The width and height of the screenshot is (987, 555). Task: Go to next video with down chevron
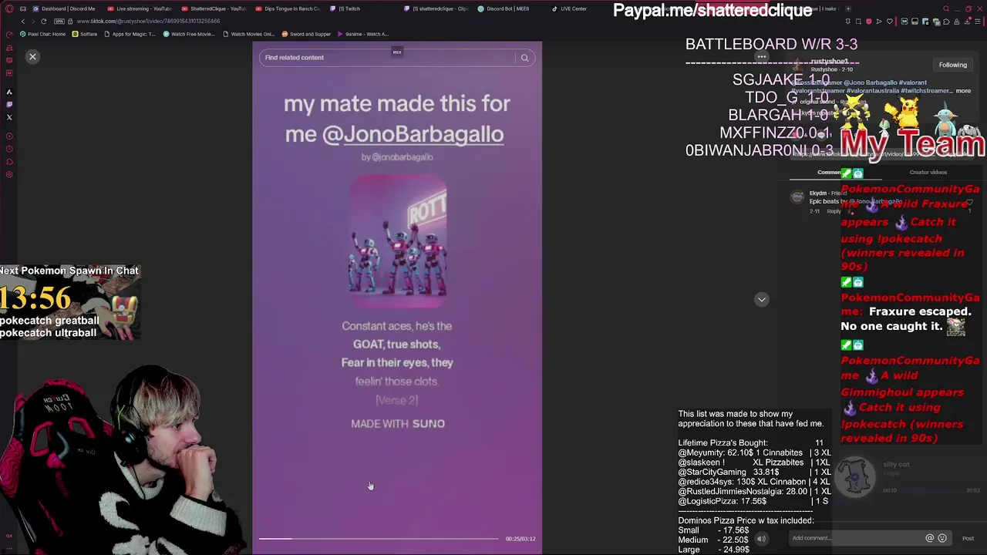tap(762, 299)
